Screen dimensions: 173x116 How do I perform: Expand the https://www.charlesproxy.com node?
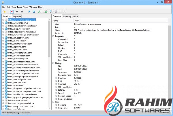coord(3,20)
